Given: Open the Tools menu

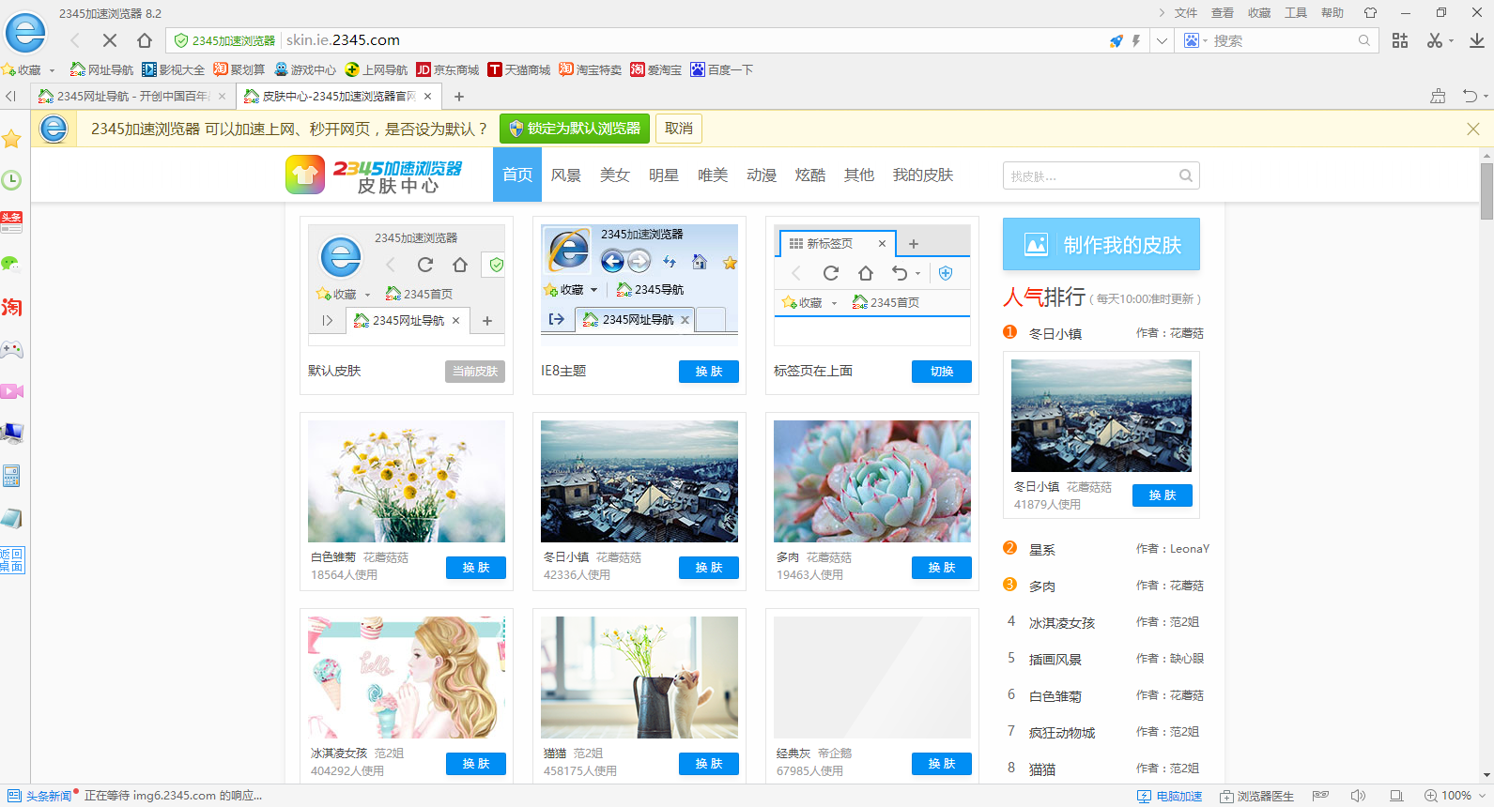Looking at the screenshot, I should click(x=1296, y=13).
